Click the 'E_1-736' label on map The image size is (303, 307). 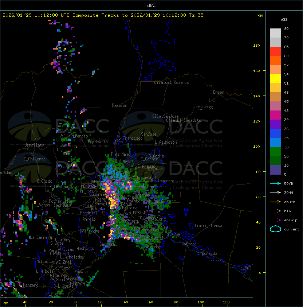pos(205,108)
